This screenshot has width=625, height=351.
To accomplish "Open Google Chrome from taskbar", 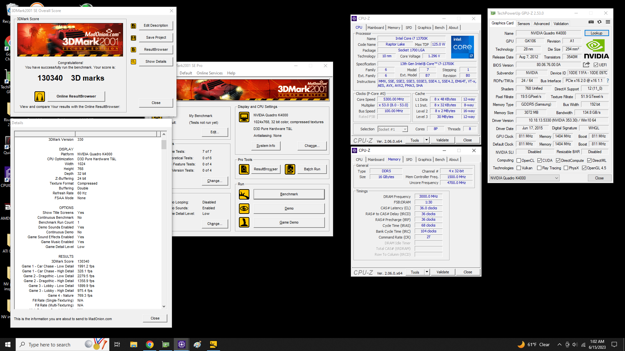I will coord(150,344).
